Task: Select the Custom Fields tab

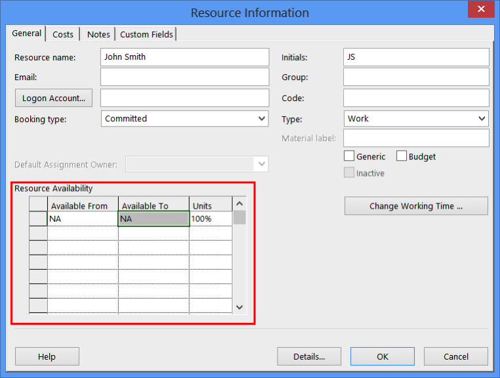Action: point(147,34)
